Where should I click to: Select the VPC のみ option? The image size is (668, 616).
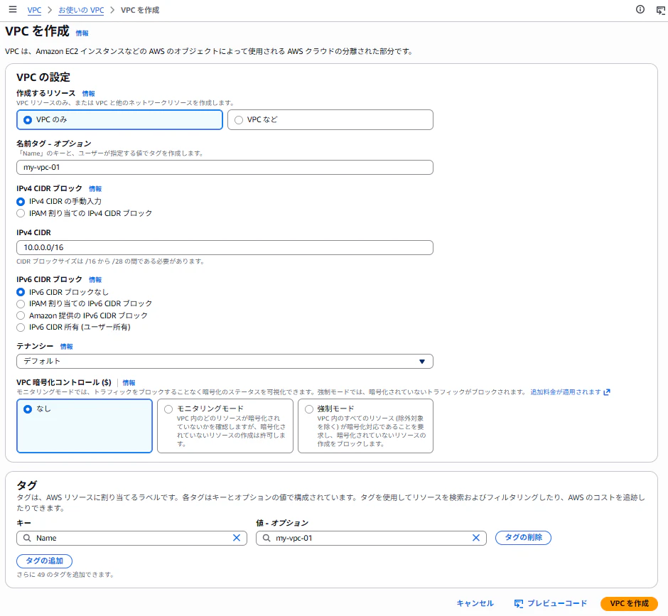coord(119,119)
